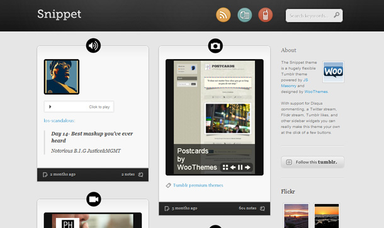Click the Follow this tumblr button
This screenshot has height=228, width=384.
tap(312, 162)
